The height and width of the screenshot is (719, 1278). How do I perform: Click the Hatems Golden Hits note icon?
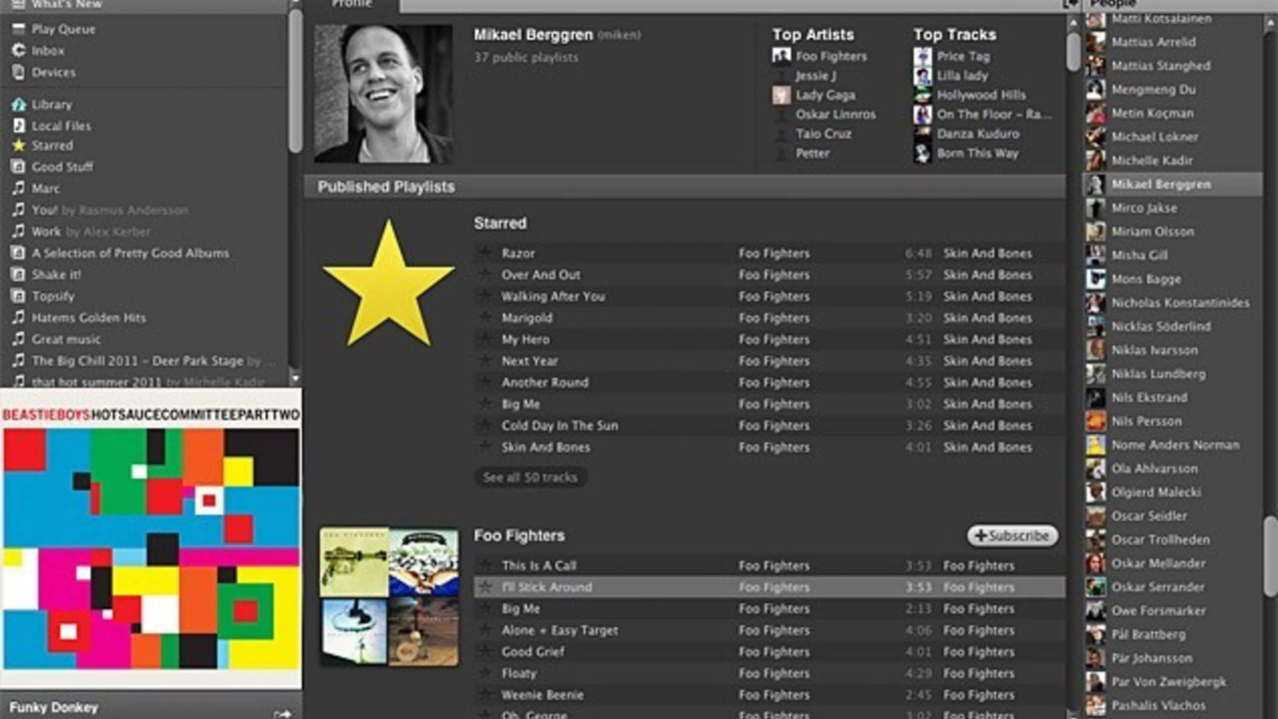pos(18,318)
